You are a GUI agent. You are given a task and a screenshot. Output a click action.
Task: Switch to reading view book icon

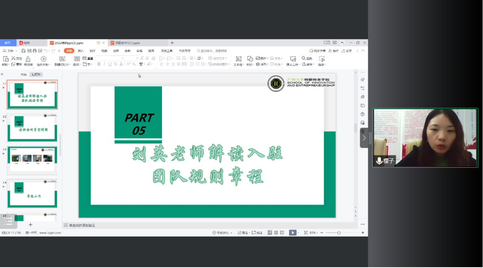[x=282, y=233]
